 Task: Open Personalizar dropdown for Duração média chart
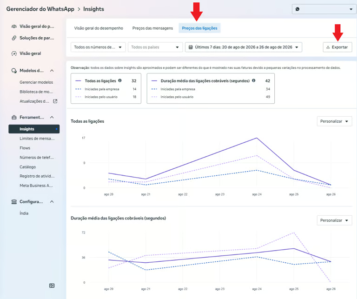point(335,220)
